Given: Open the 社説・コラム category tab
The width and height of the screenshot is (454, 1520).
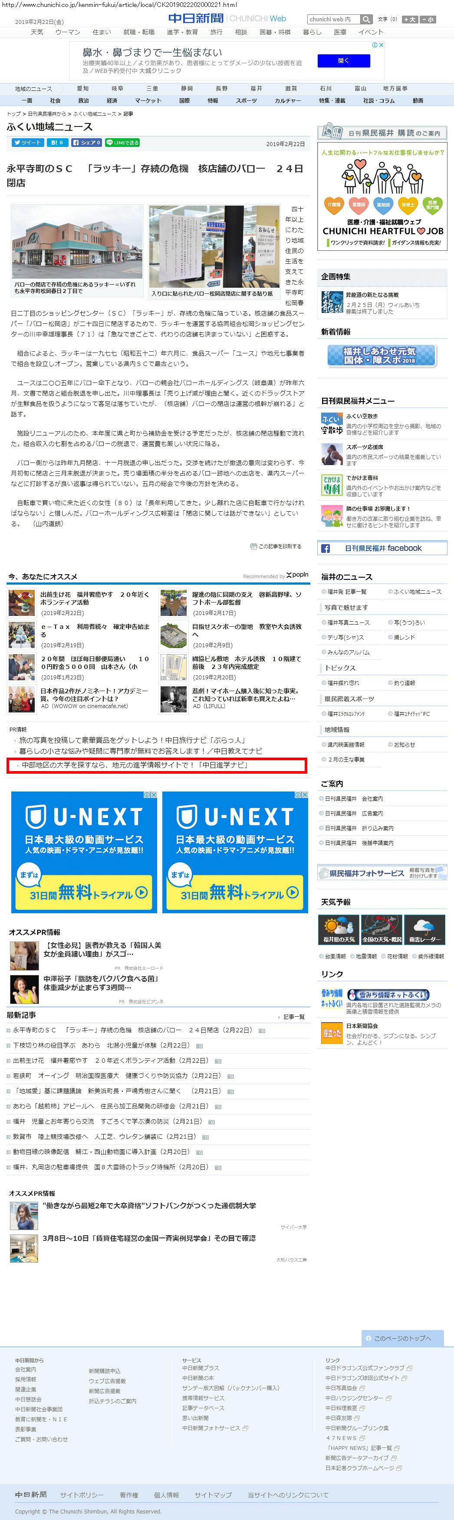Looking at the screenshot, I should point(378,100).
